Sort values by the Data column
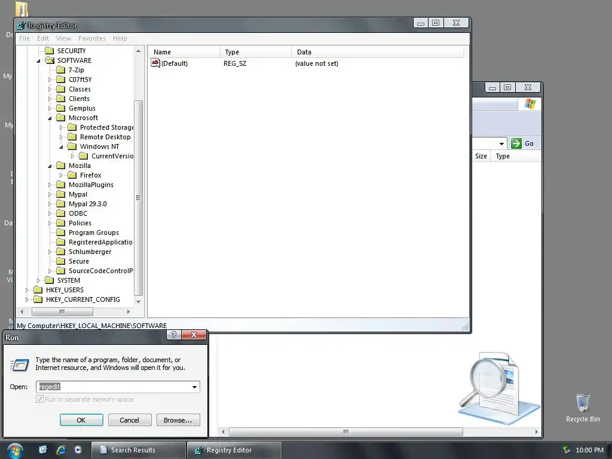This screenshot has width=612, height=459. (x=378, y=52)
